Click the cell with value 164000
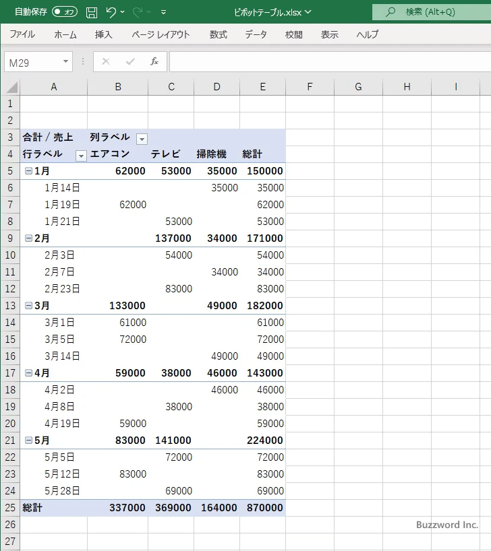 coord(216,508)
